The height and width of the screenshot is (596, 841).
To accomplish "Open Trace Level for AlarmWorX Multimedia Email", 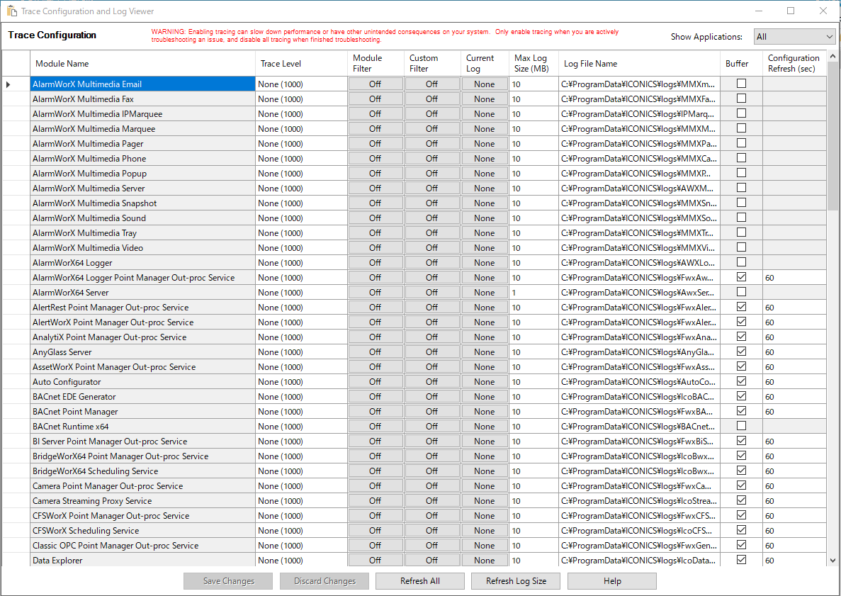I will click(301, 84).
